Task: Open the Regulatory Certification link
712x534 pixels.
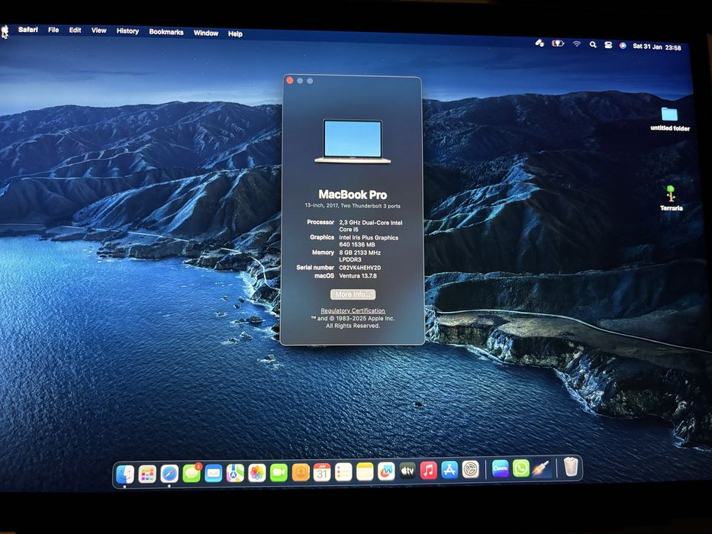Action: 353,310
